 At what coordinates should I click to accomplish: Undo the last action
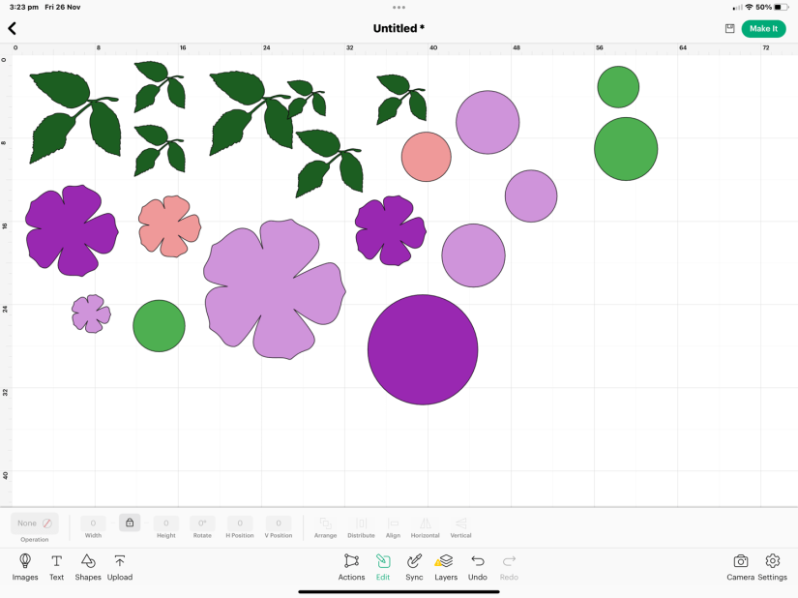478,566
